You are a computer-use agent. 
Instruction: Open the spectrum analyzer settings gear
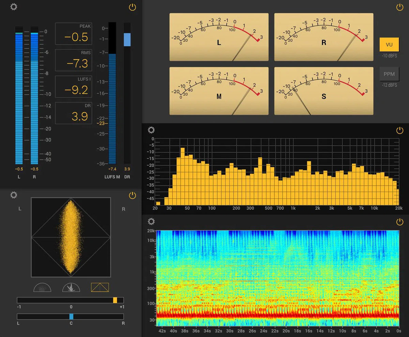click(151, 130)
